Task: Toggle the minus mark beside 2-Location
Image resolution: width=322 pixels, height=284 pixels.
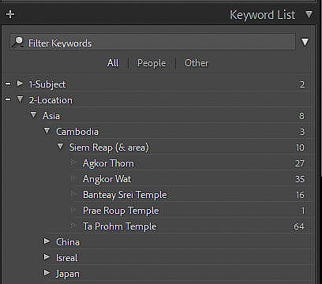Action: pos(8,99)
